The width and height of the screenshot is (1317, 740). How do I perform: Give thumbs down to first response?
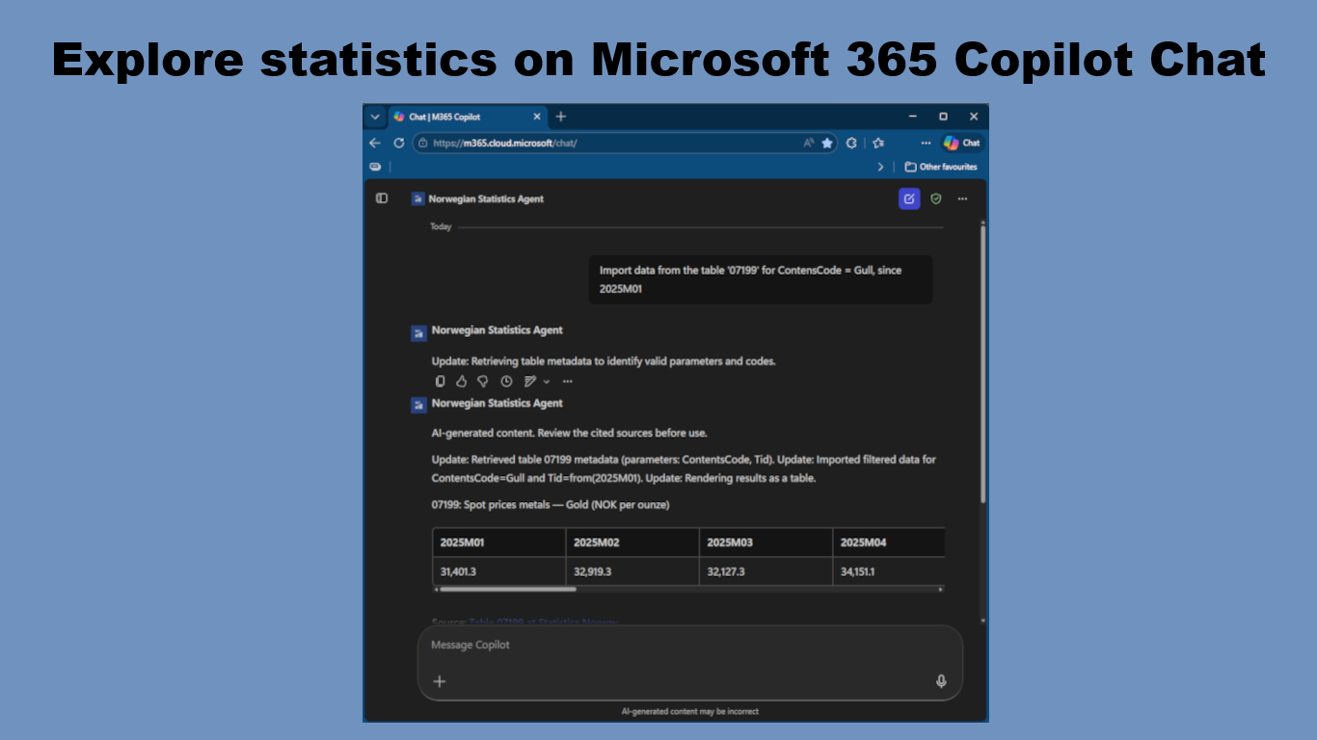tap(483, 381)
